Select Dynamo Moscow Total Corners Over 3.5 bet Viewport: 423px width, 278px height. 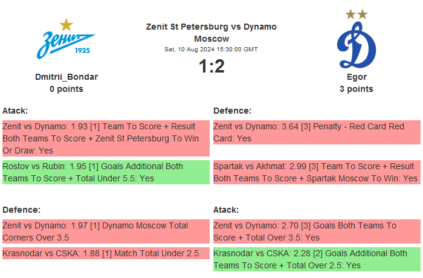(105, 231)
